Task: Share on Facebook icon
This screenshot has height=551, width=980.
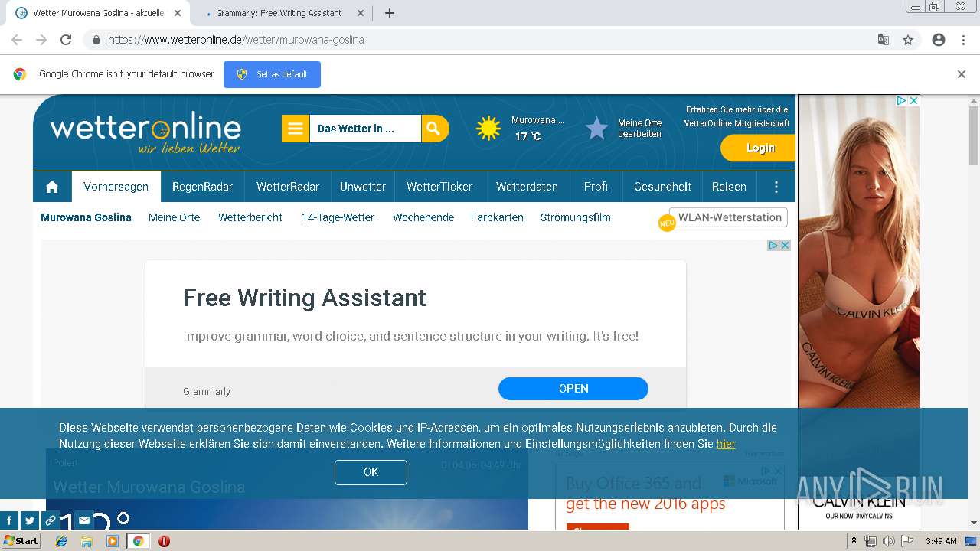Action: (x=10, y=520)
